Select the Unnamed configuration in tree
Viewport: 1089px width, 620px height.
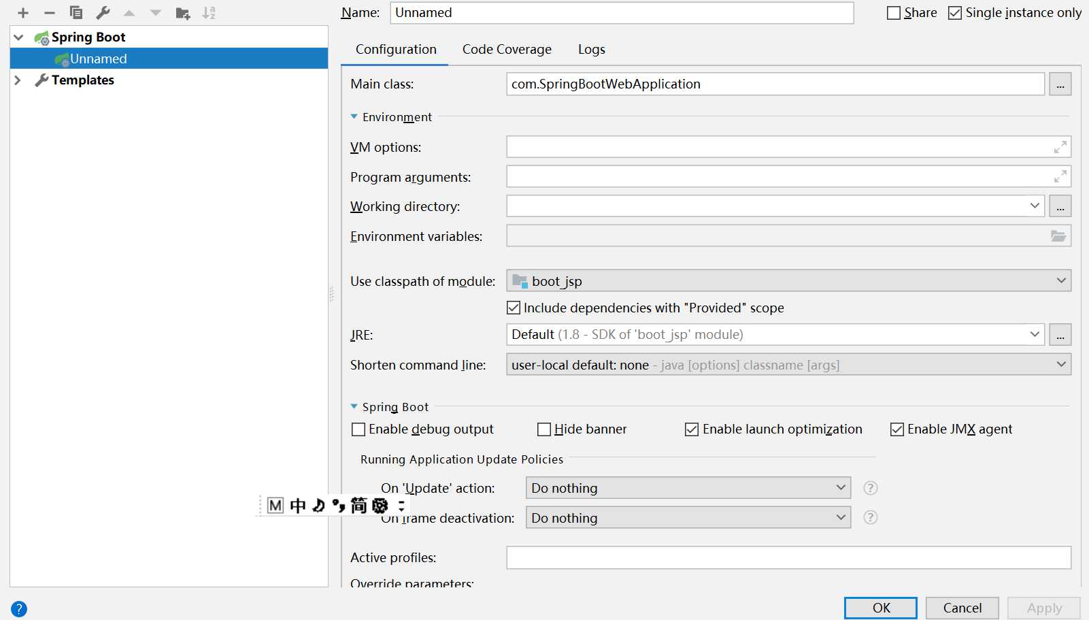pos(169,59)
